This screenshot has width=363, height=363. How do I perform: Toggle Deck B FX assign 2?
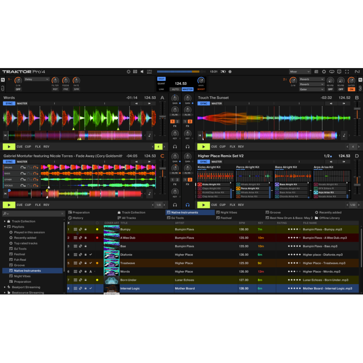pyautogui.click(x=190, y=122)
